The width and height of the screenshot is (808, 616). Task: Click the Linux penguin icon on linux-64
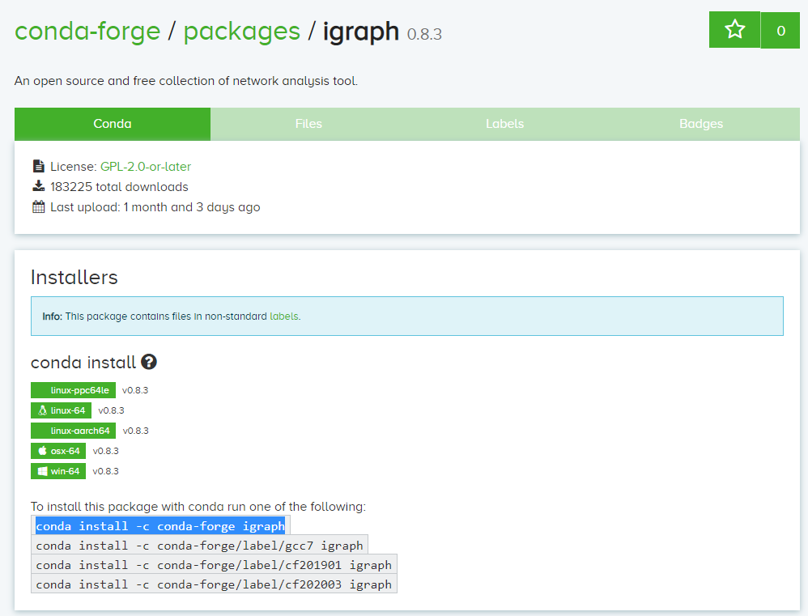(42, 410)
